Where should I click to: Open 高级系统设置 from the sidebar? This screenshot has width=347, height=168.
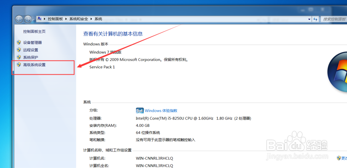tap(34, 65)
